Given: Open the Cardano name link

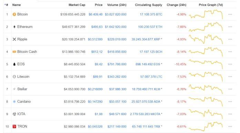Looking at the screenshot, I should click(x=24, y=101).
